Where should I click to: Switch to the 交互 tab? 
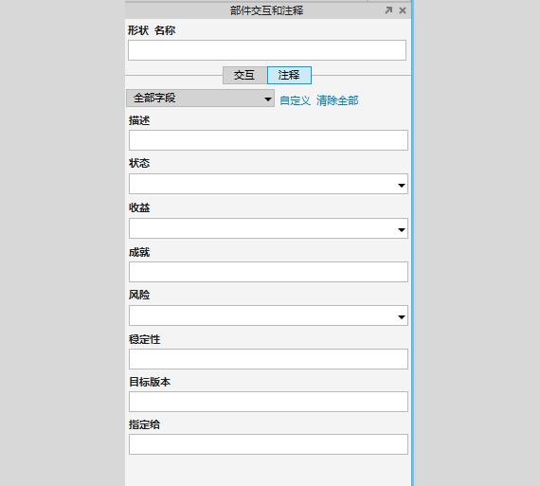pos(244,75)
